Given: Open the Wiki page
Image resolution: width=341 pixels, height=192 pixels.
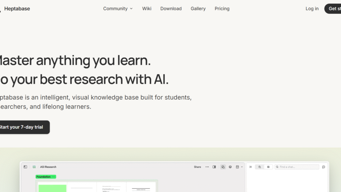Looking at the screenshot, I should 146,9.
